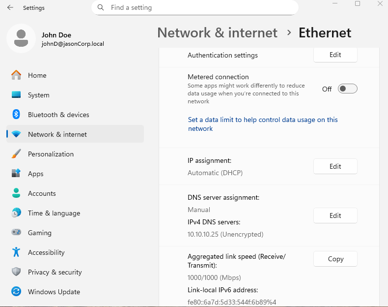Select Personalization in the sidebar
Viewport: 388px width, 307px height.
[75, 154]
